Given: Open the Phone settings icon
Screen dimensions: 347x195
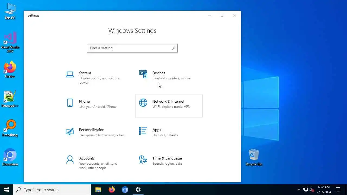Looking at the screenshot, I should click(x=70, y=103).
